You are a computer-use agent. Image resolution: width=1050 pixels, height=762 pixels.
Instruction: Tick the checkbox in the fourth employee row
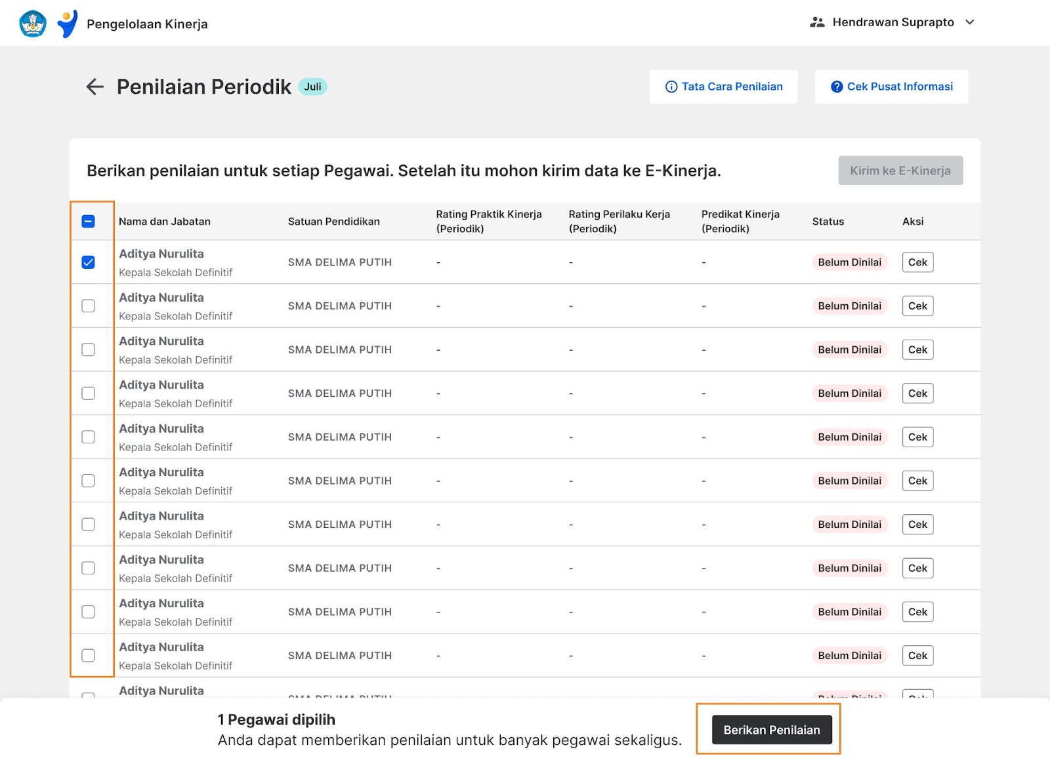click(x=88, y=393)
